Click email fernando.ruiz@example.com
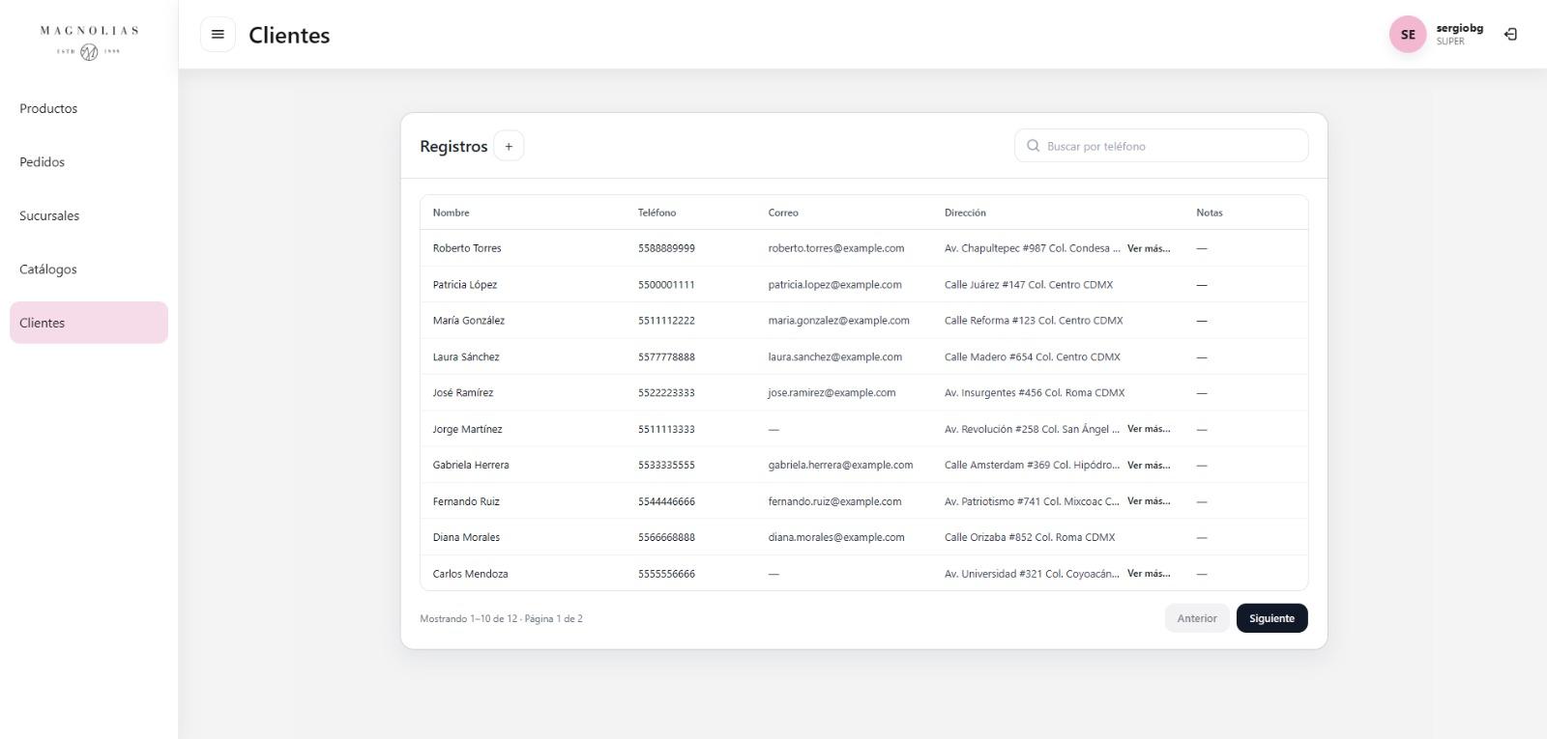This screenshot has height=739, width=1547. 834,501
